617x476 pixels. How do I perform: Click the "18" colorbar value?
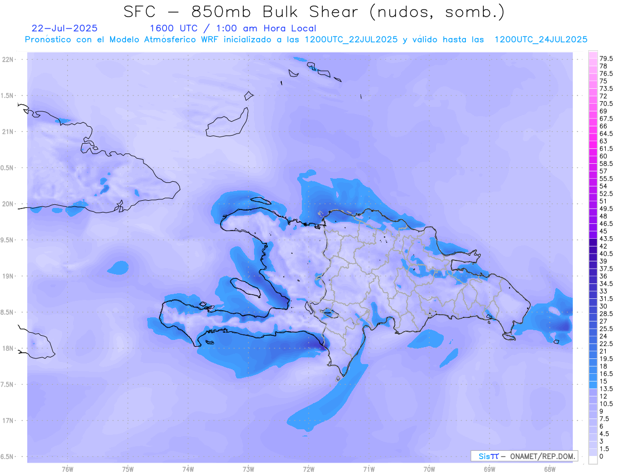(x=604, y=366)
